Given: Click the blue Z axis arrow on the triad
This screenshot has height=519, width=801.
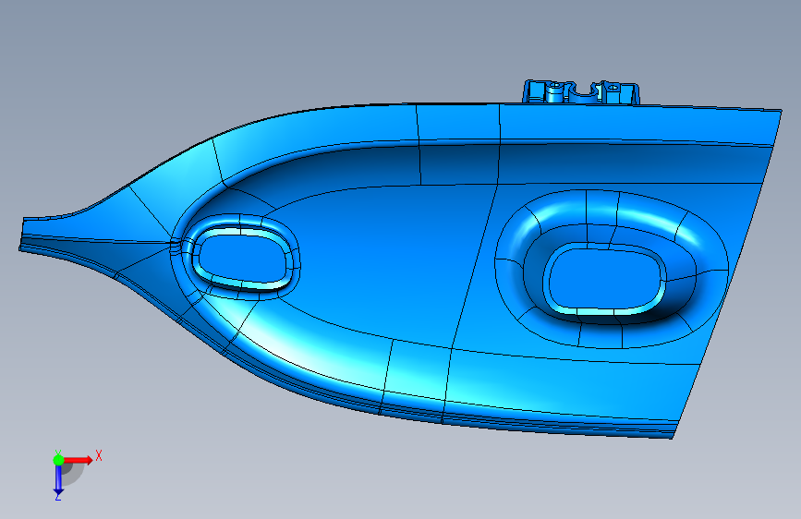Looking at the screenshot, I should pyautogui.click(x=58, y=479).
